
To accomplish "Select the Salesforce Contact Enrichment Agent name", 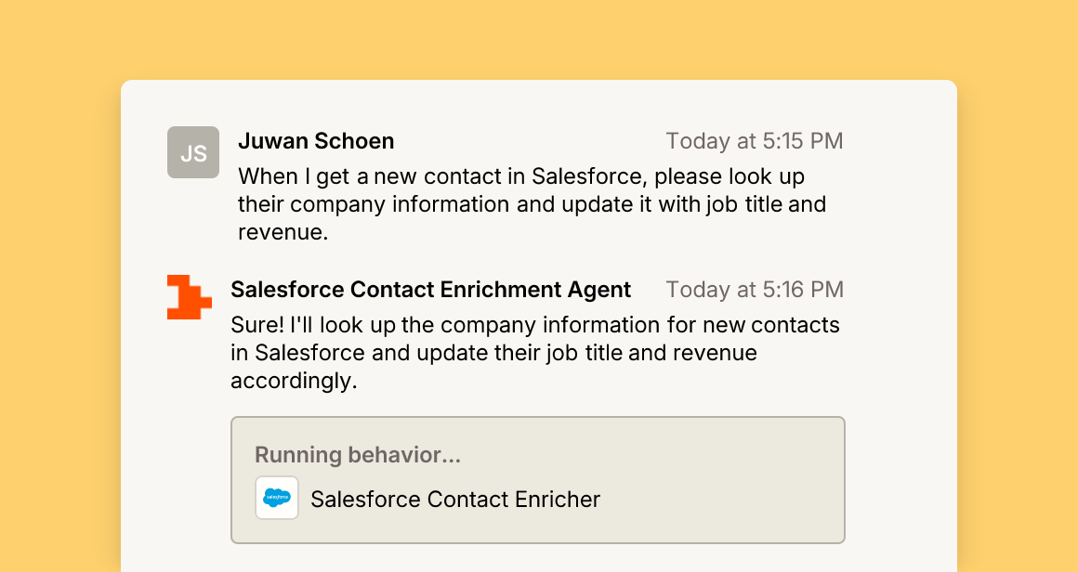I will pos(431,290).
